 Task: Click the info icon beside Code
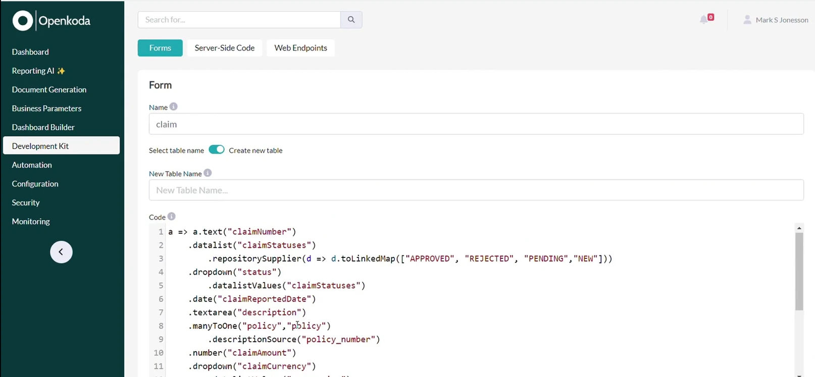tap(172, 217)
